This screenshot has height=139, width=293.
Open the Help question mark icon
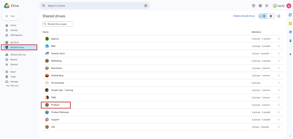[253, 6]
